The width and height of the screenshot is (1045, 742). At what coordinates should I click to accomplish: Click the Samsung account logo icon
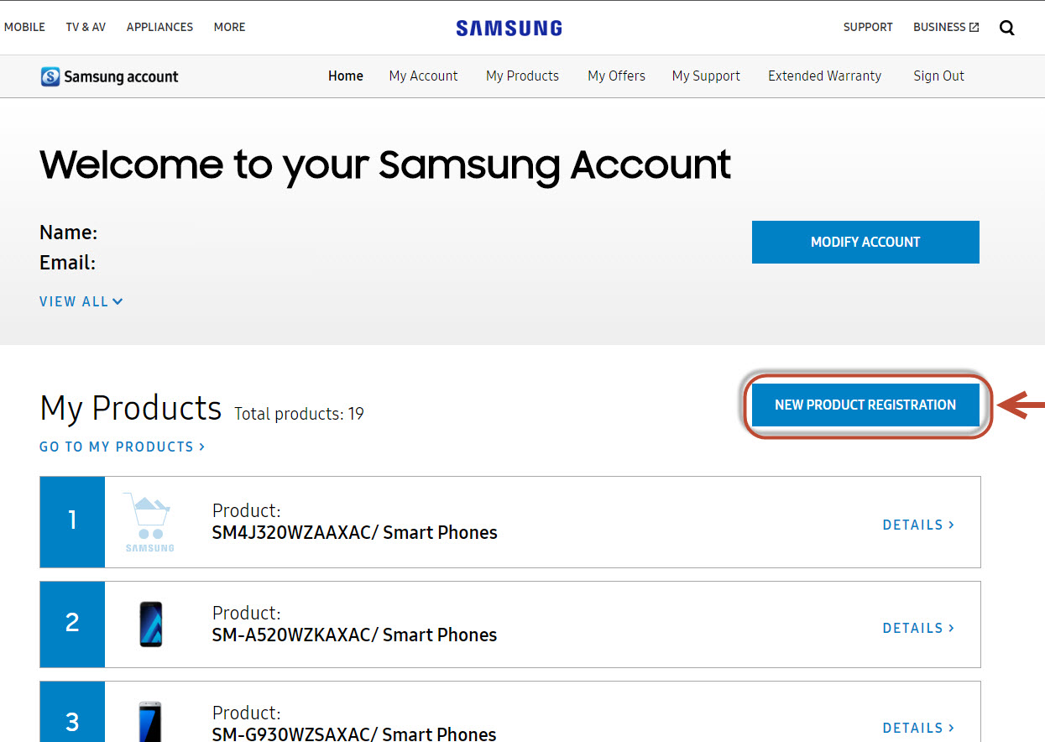coord(50,76)
